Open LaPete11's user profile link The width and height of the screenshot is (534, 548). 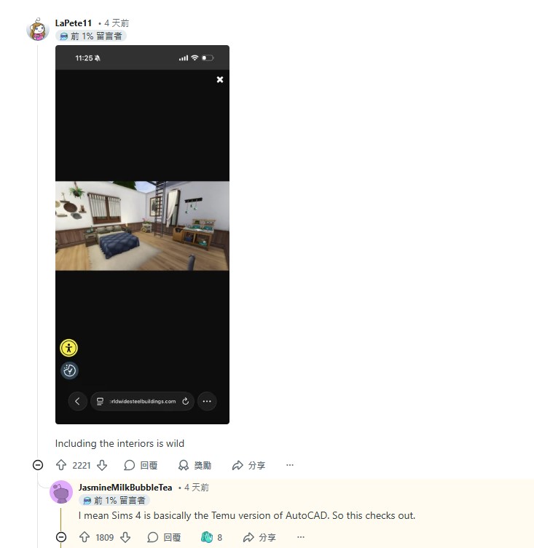74,23
